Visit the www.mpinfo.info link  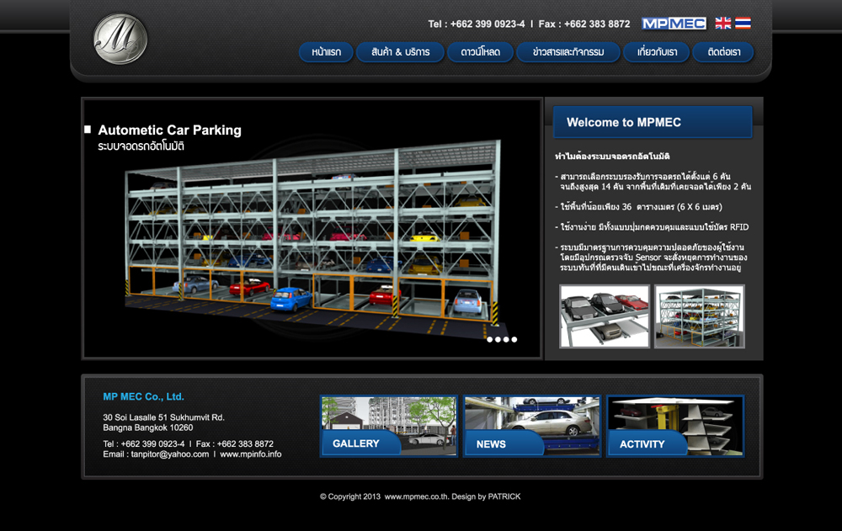click(251, 454)
